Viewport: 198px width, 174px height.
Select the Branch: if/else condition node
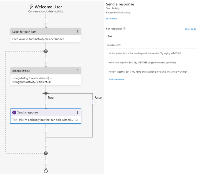(x=46, y=76)
